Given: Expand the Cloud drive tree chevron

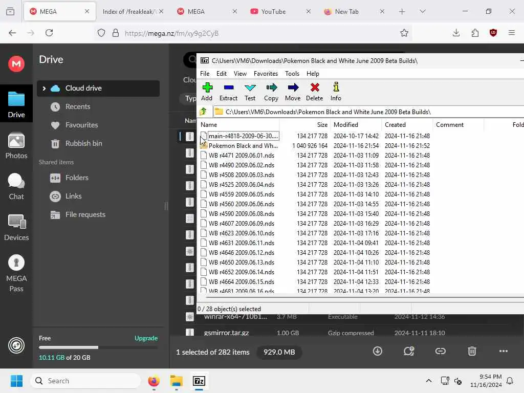Looking at the screenshot, I should click(44, 88).
